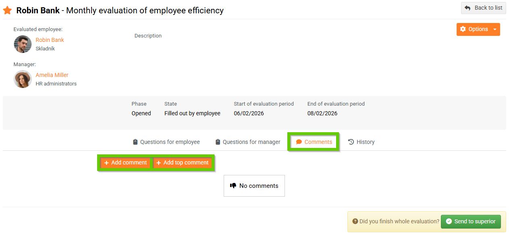The height and width of the screenshot is (235, 509).
Task: Click the question mark help icon
Action: coord(355,221)
